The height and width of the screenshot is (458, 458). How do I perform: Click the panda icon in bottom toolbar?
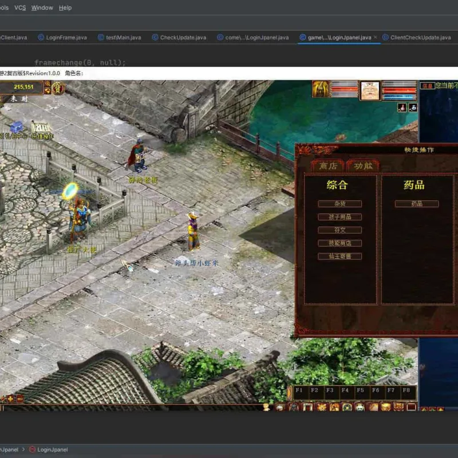pos(360,407)
